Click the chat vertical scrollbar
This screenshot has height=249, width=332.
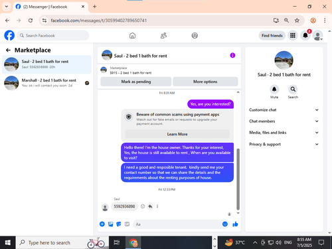pyautogui.click(x=238, y=179)
